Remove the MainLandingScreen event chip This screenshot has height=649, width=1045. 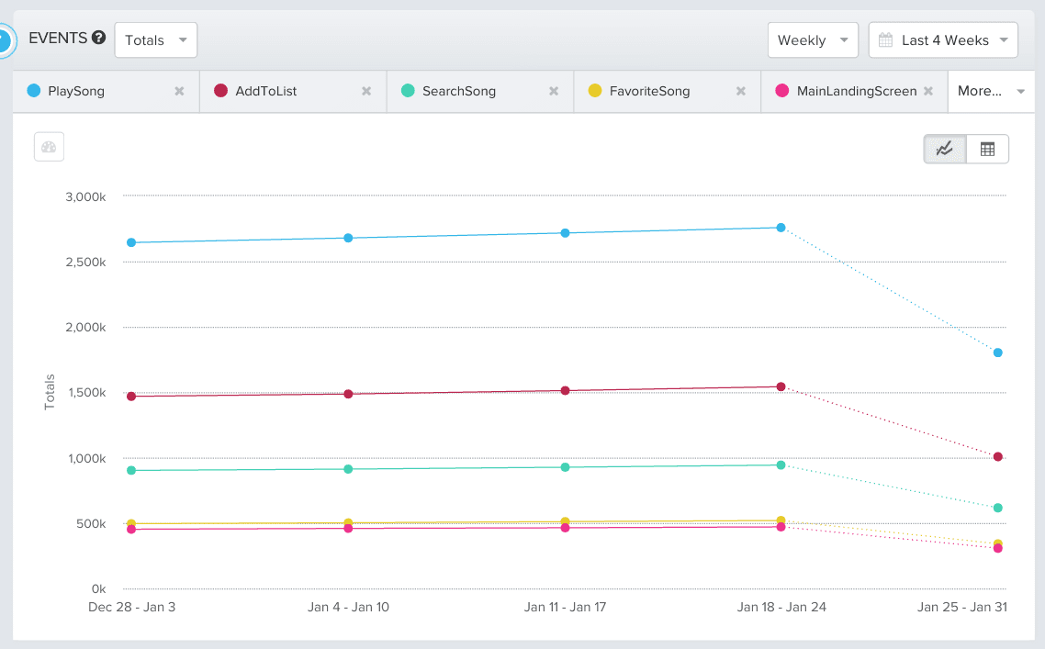928,91
